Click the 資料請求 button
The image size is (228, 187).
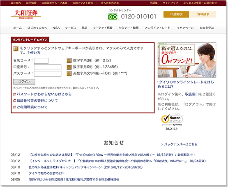[x=203, y=14]
